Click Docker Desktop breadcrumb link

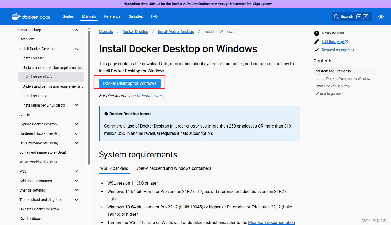pos(136,32)
